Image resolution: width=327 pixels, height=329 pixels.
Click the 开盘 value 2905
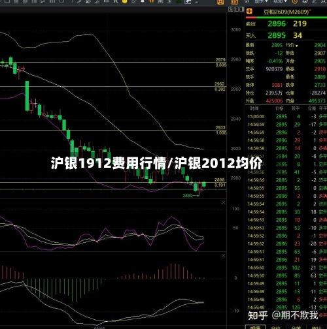click(320, 61)
